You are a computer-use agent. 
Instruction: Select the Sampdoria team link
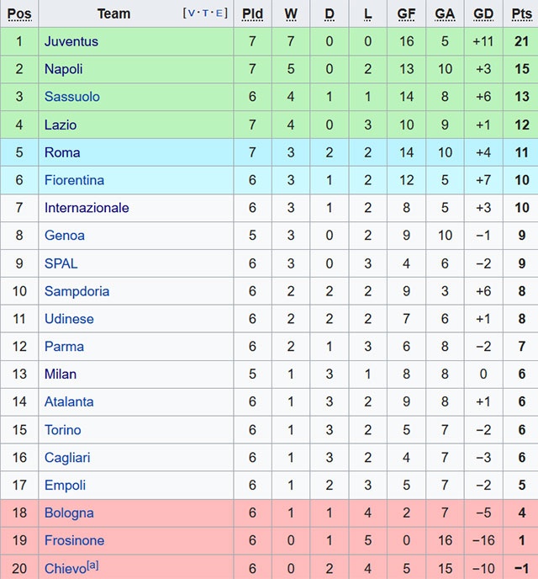pyautogui.click(x=77, y=291)
